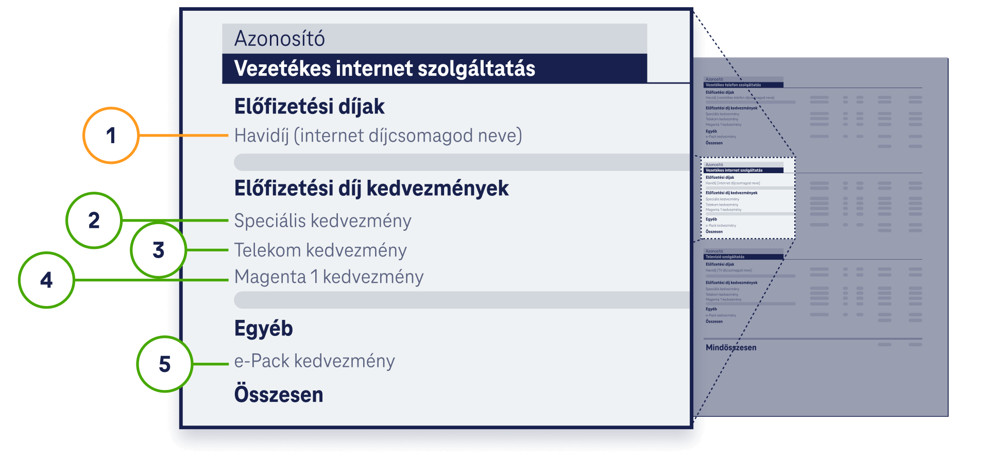Click the Azonosító label bar
This screenshot has height=458, width=989.
point(434,39)
